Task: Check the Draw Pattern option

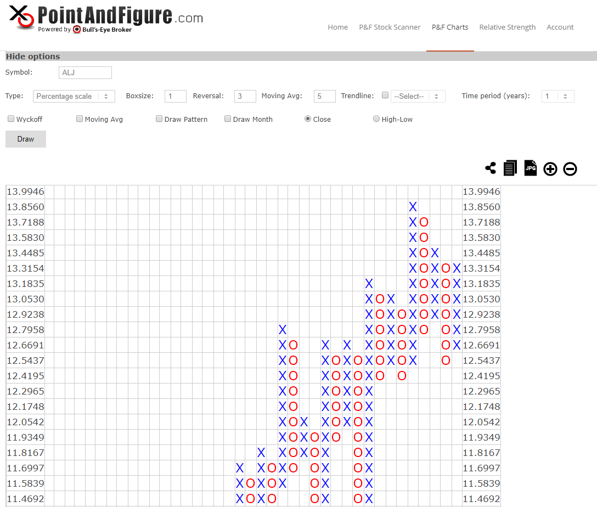Action: click(x=159, y=119)
